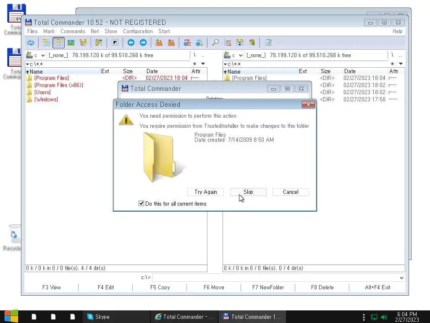Click the F4 Edit button
The image size is (430, 323).
coord(105,287)
